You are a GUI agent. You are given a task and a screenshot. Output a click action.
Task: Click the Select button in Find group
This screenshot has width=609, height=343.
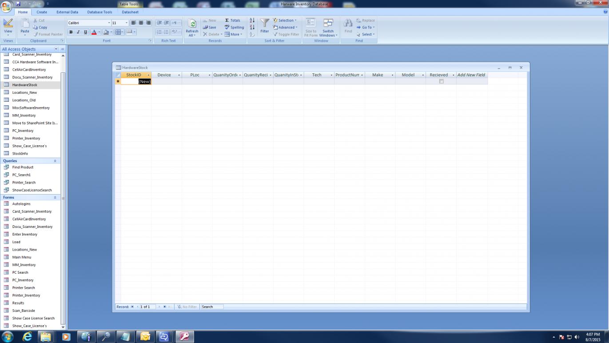click(x=366, y=34)
